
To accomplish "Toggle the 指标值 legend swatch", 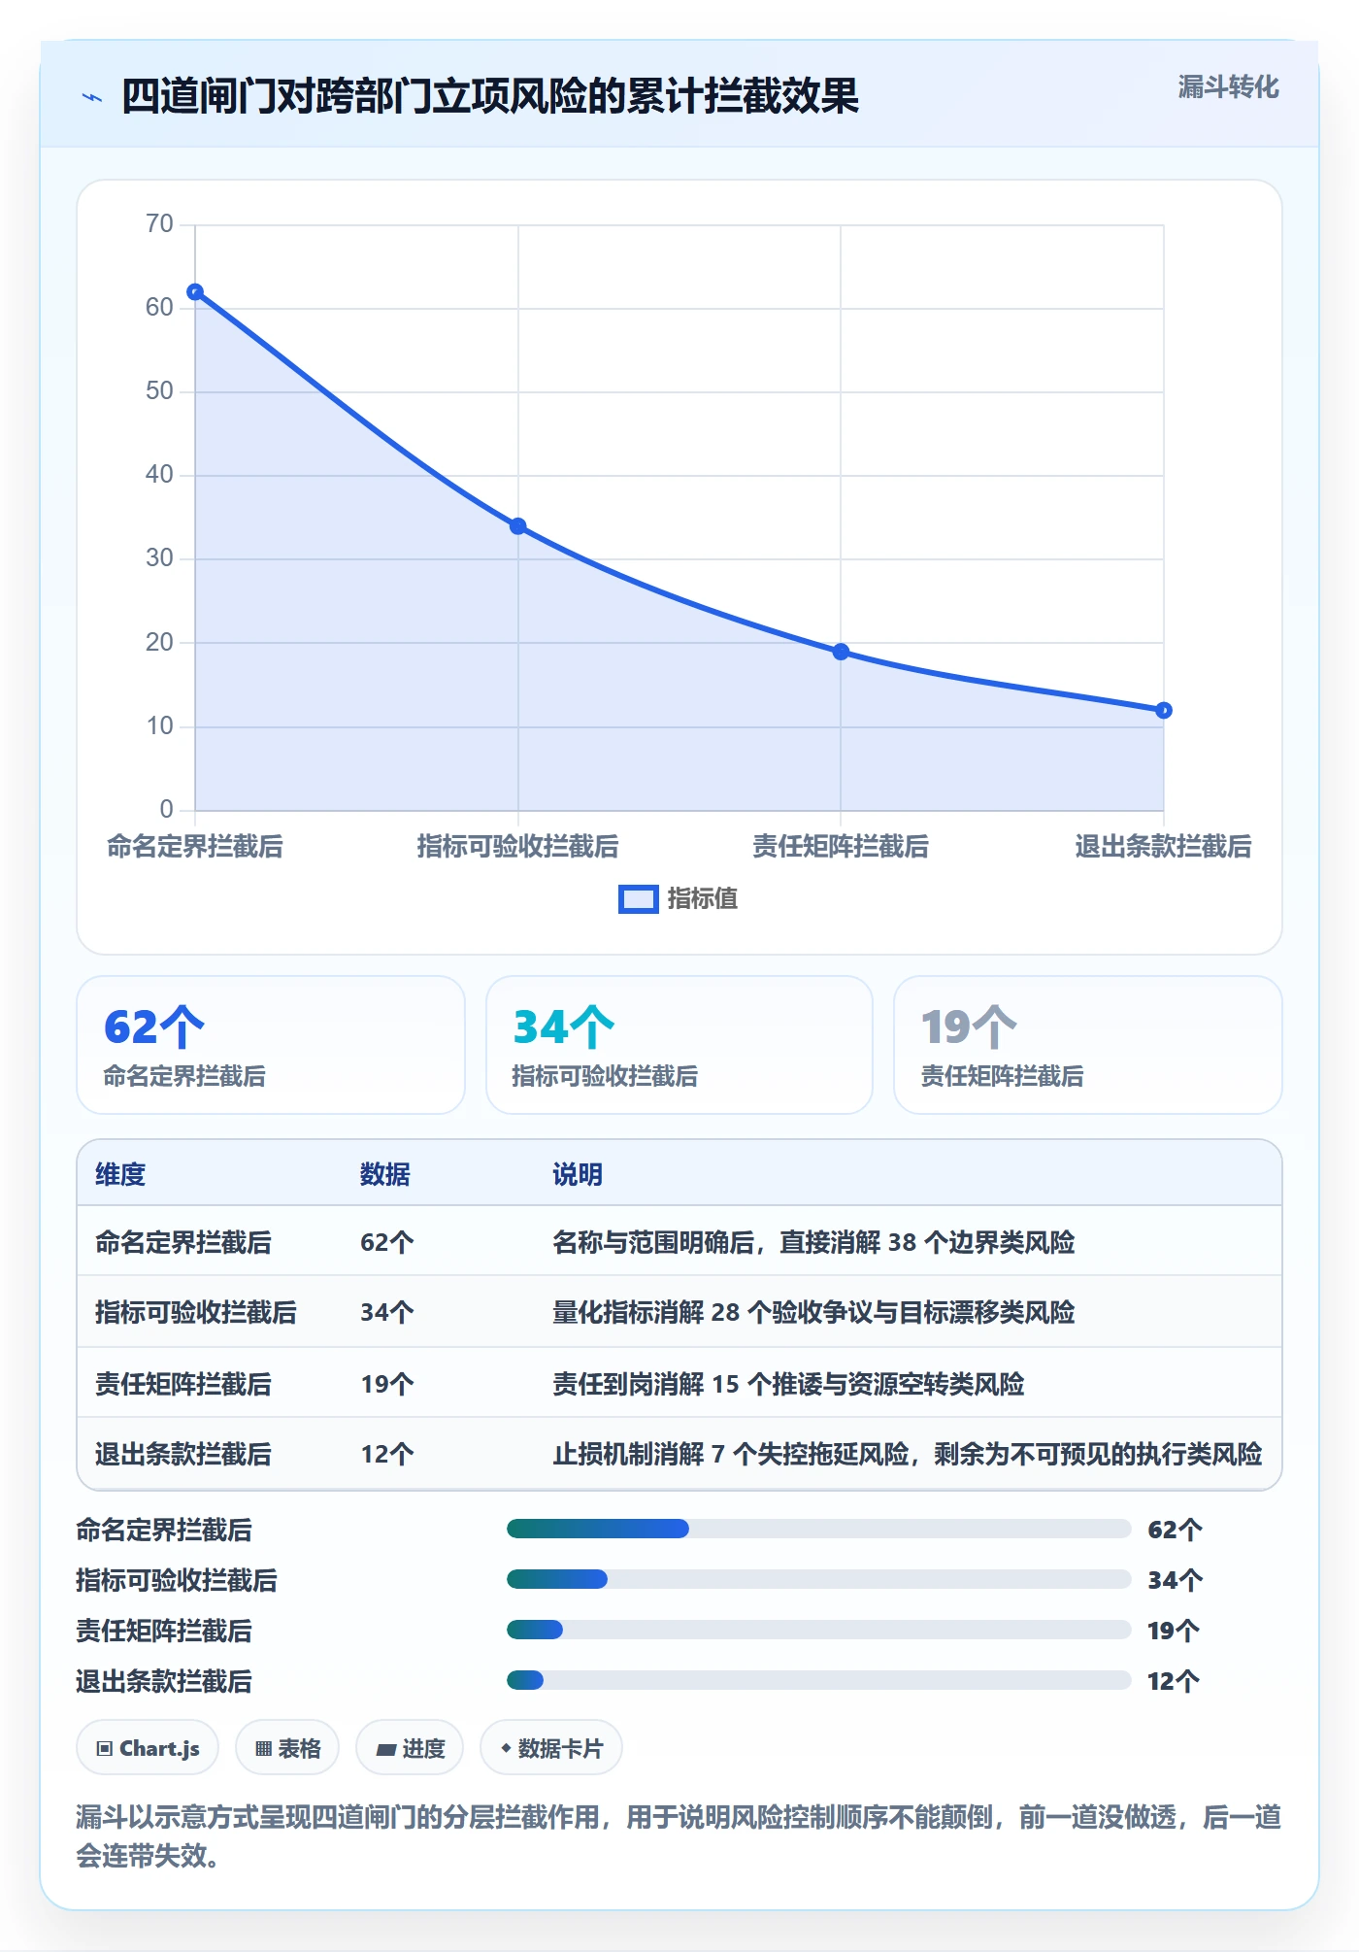I will [x=638, y=899].
